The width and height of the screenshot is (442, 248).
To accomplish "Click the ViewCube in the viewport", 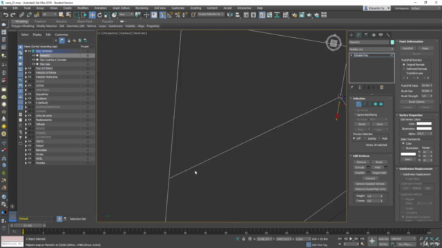I will click(x=334, y=43).
